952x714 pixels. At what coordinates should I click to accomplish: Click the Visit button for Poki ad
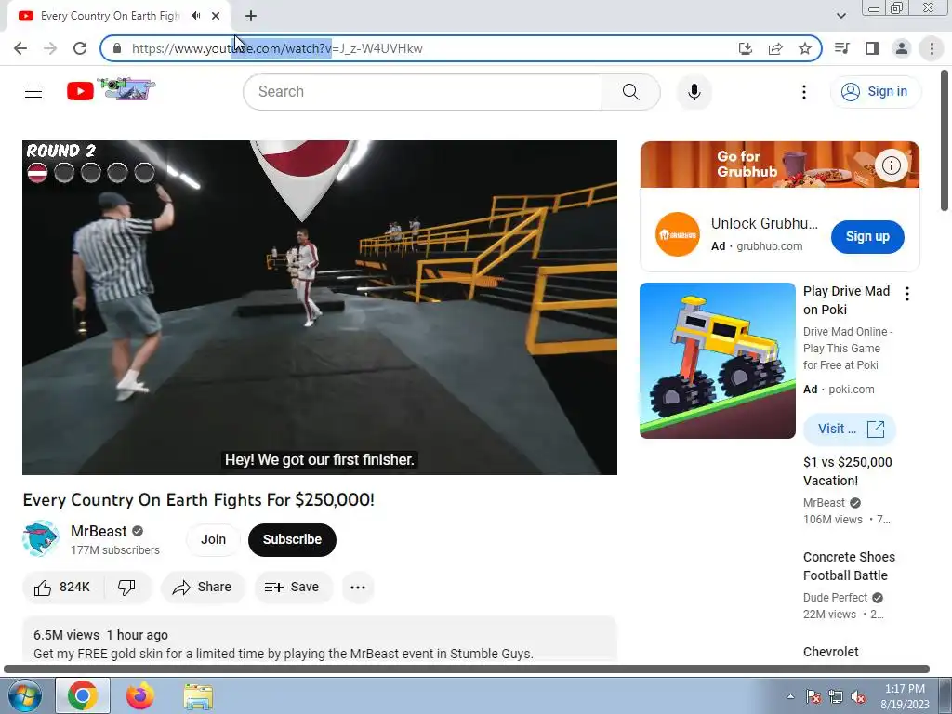coord(850,430)
